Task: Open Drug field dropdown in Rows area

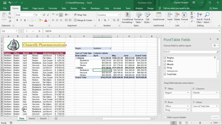Action: point(188,110)
